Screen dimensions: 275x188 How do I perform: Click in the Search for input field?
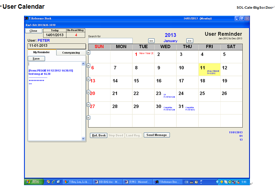tap(110, 41)
